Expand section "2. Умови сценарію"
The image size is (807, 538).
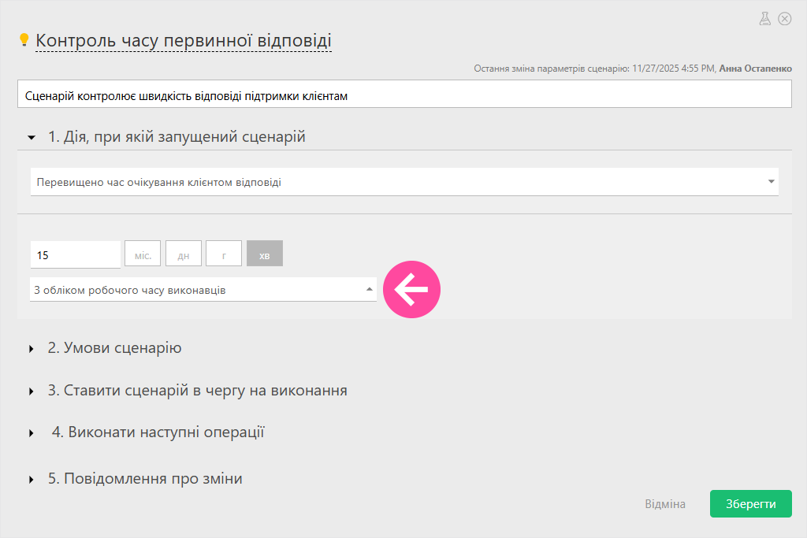(x=114, y=348)
